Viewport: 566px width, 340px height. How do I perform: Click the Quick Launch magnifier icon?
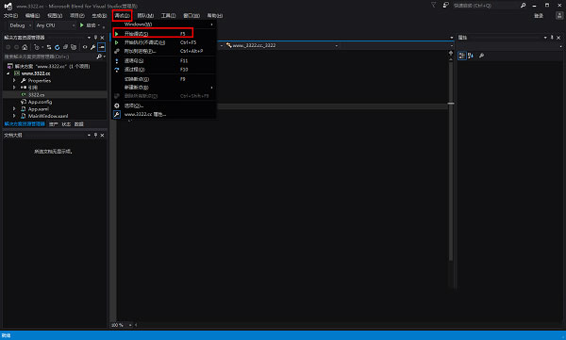pyautogui.click(x=523, y=6)
